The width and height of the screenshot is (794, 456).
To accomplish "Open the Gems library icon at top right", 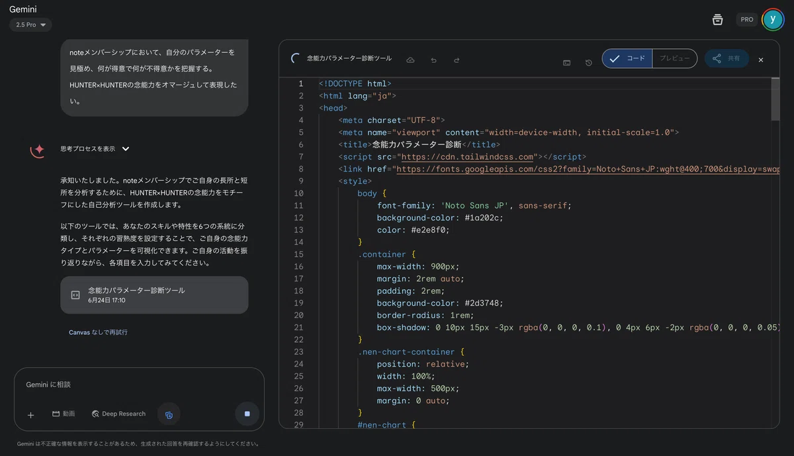I will [717, 19].
